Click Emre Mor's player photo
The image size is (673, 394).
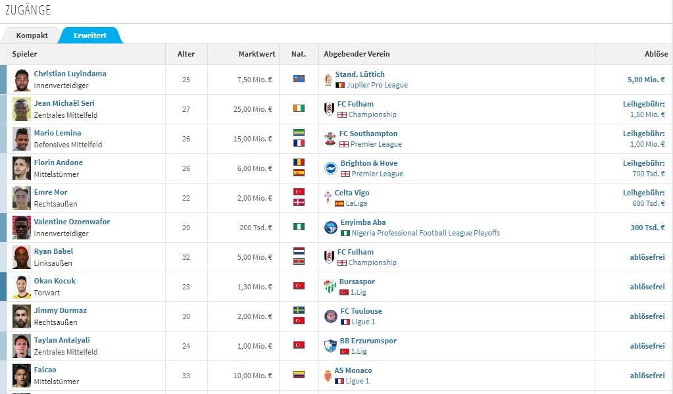click(x=22, y=198)
